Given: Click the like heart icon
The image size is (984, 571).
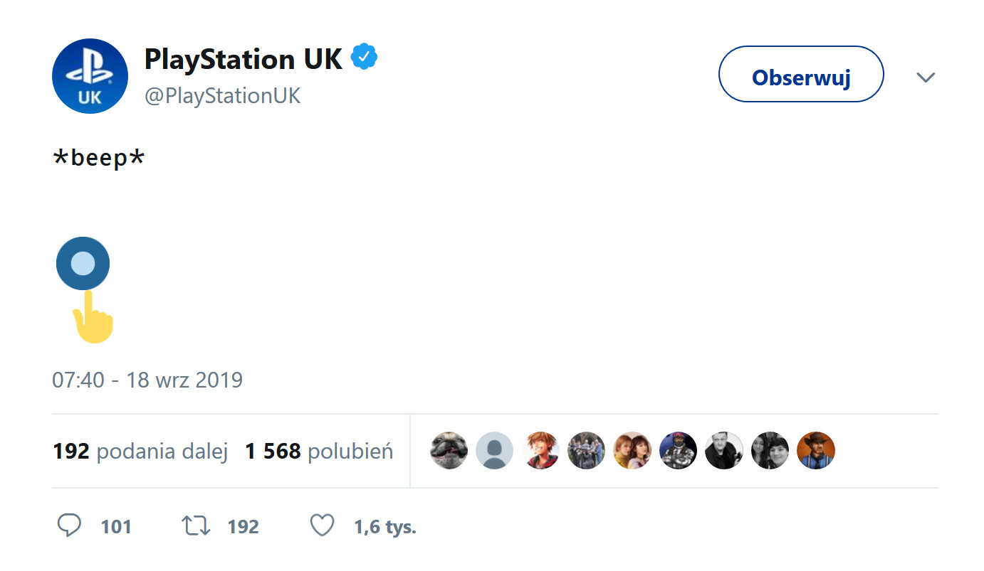Looking at the screenshot, I should (x=322, y=525).
